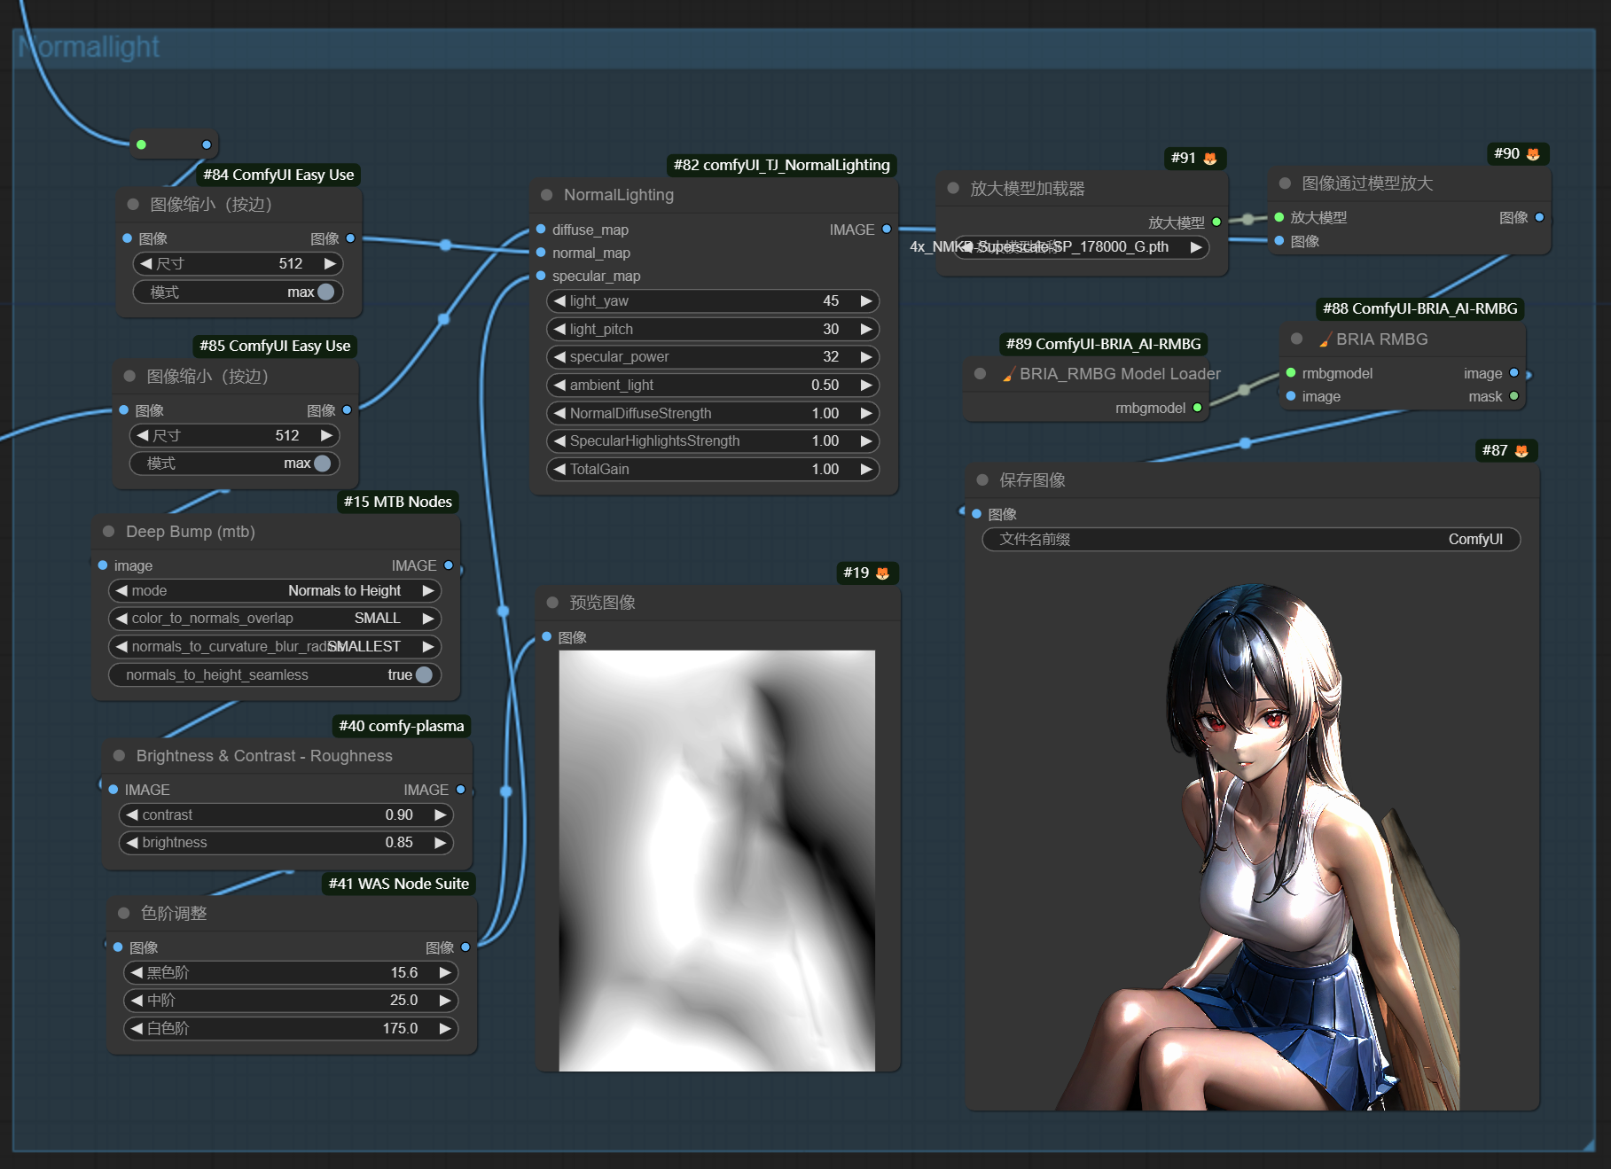Click the 文件名前缀 ComfyUI input field
This screenshot has width=1611, height=1169.
point(1251,540)
